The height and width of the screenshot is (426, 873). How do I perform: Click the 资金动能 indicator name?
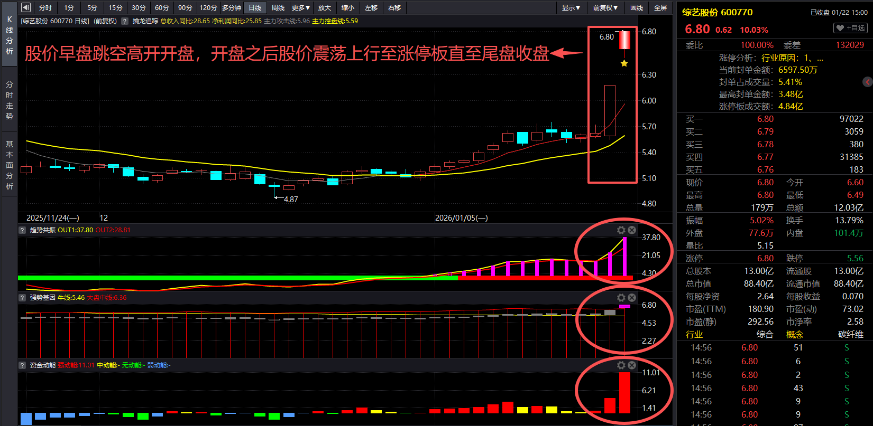pos(42,365)
